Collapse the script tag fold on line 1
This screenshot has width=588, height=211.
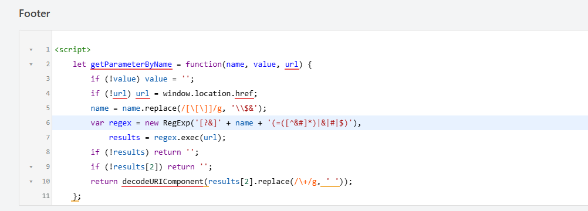pos(31,49)
